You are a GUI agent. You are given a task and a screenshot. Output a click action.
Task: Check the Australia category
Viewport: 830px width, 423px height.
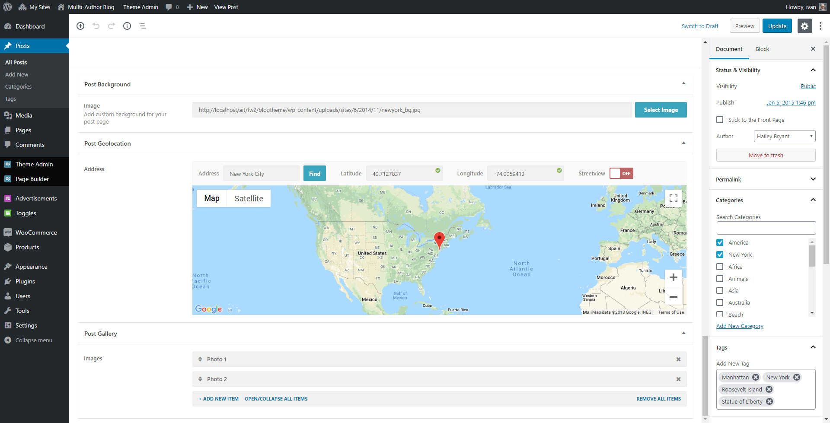[720, 302]
